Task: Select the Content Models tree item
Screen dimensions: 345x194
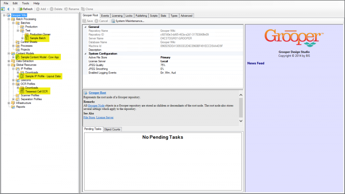Action: pyautogui.click(x=25, y=53)
